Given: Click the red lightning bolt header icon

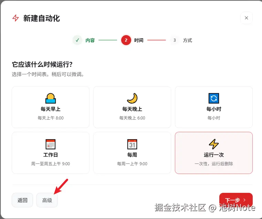Looking at the screenshot, I should (x=16, y=18).
